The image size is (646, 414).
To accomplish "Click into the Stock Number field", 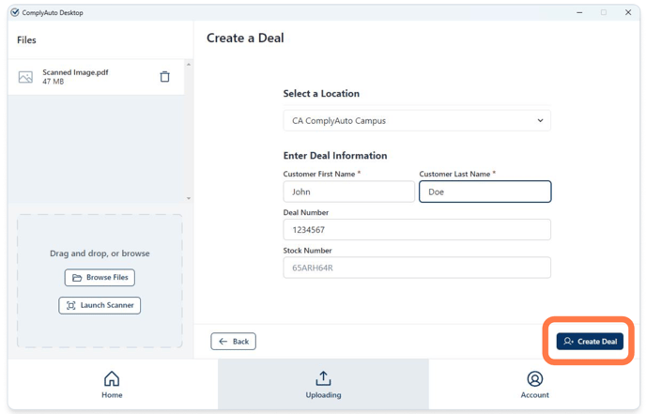I will (x=416, y=268).
